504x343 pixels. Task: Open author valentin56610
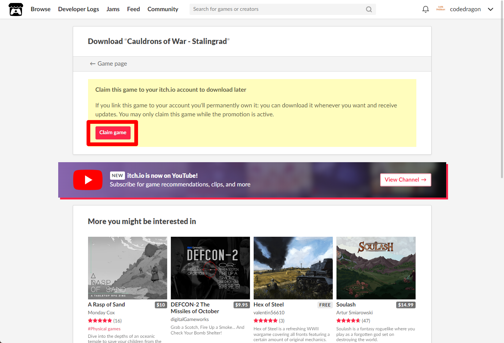tap(269, 313)
